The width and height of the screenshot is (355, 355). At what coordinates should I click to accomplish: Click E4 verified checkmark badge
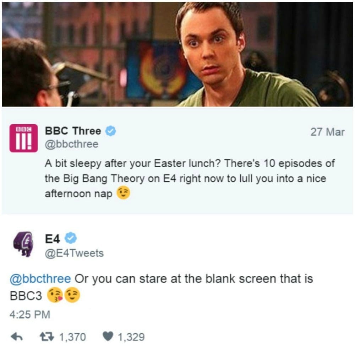pyautogui.click(x=71, y=238)
